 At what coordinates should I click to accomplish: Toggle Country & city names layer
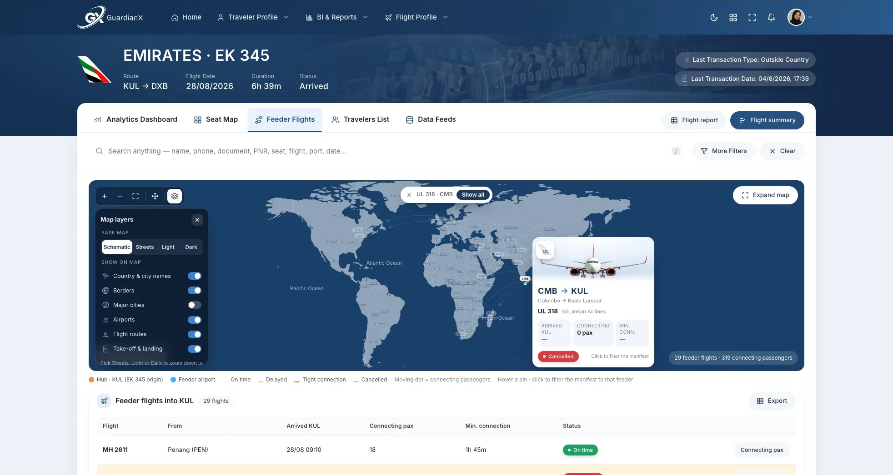(x=195, y=276)
